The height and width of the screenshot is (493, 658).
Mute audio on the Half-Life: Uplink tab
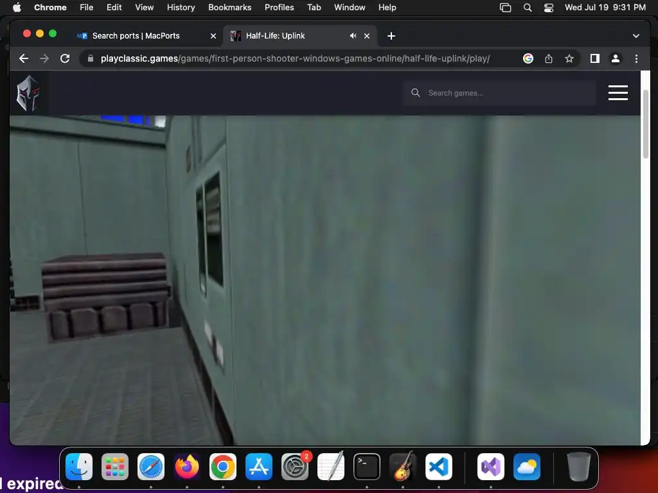click(x=353, y=36)
